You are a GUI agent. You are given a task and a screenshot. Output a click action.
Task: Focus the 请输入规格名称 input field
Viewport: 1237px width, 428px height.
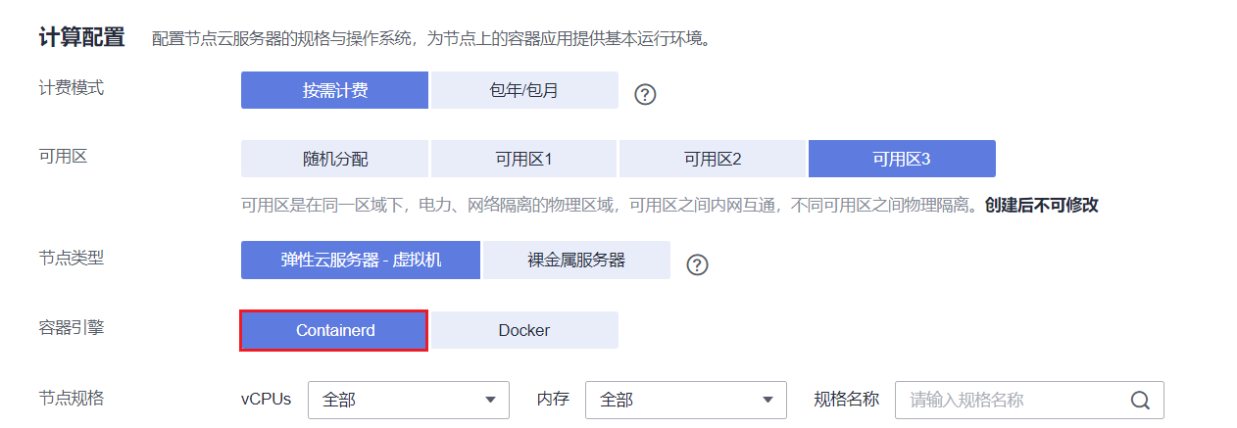click(x=1014, y=400)
